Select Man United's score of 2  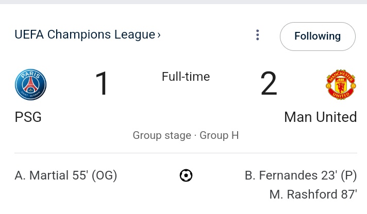tap(269, 83)
